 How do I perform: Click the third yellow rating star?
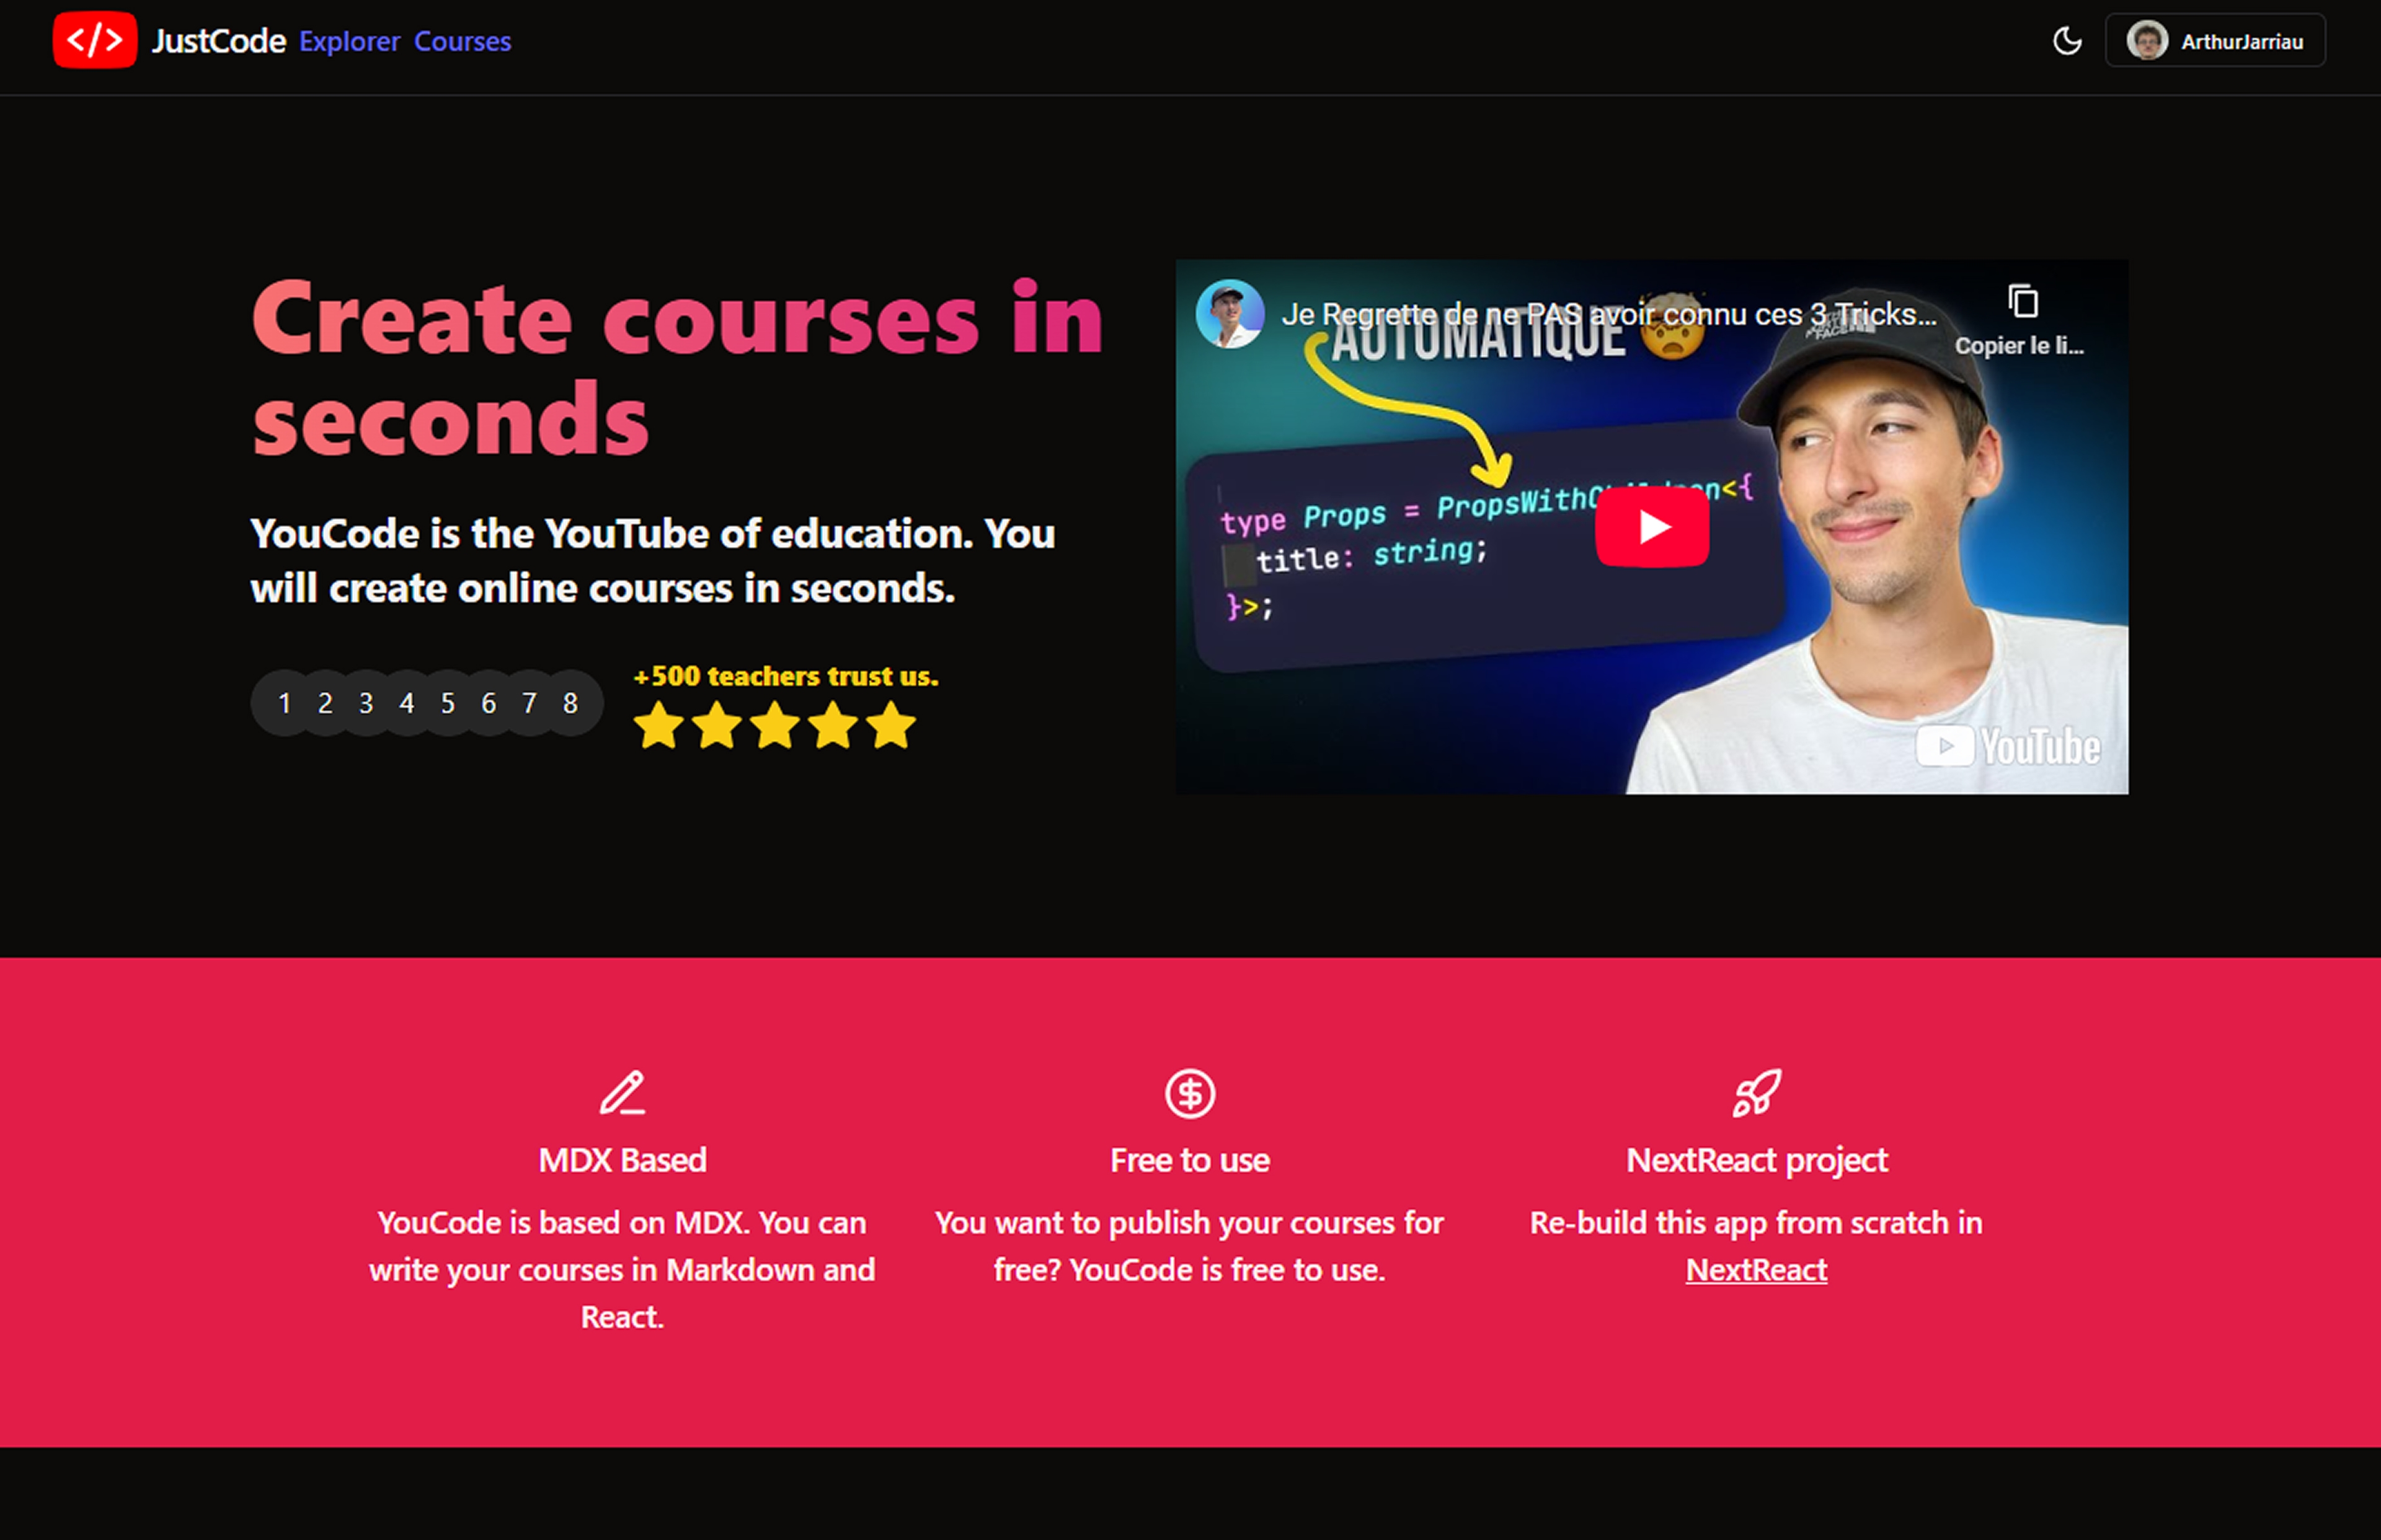coord(775,725)
